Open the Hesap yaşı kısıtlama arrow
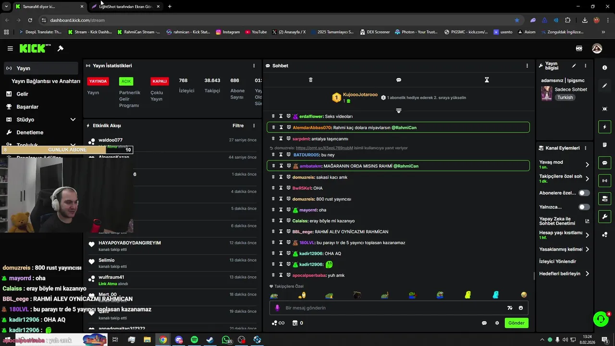This screenshot has height=346, width=615. pyautogui.click(x=587, y=235)
